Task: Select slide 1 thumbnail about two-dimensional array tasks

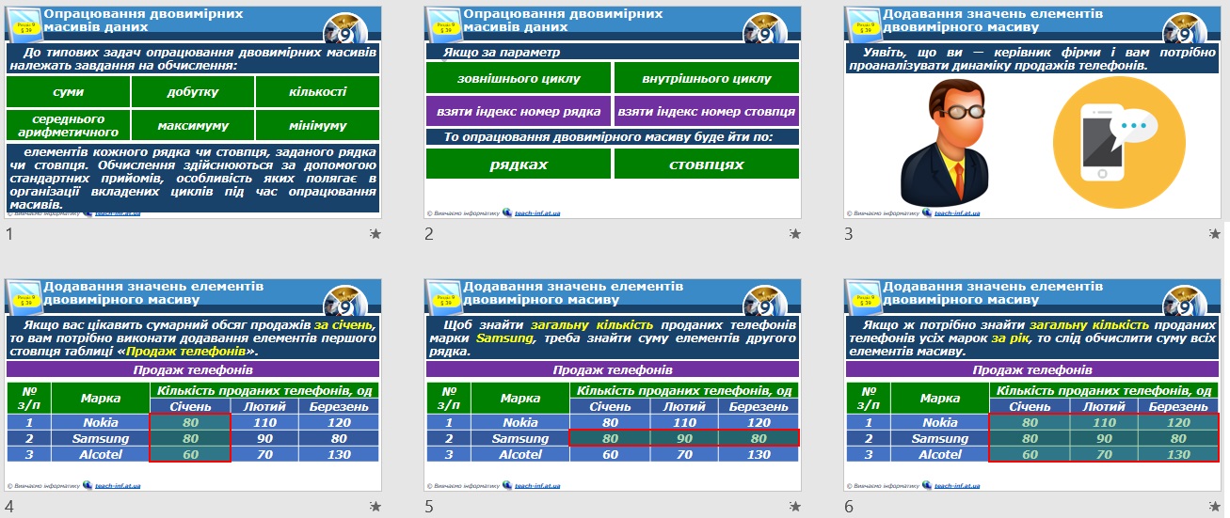Action: [193, 112]
